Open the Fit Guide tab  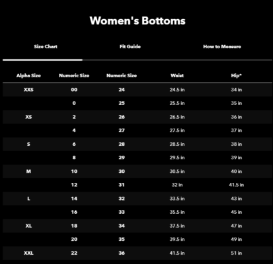130,47
